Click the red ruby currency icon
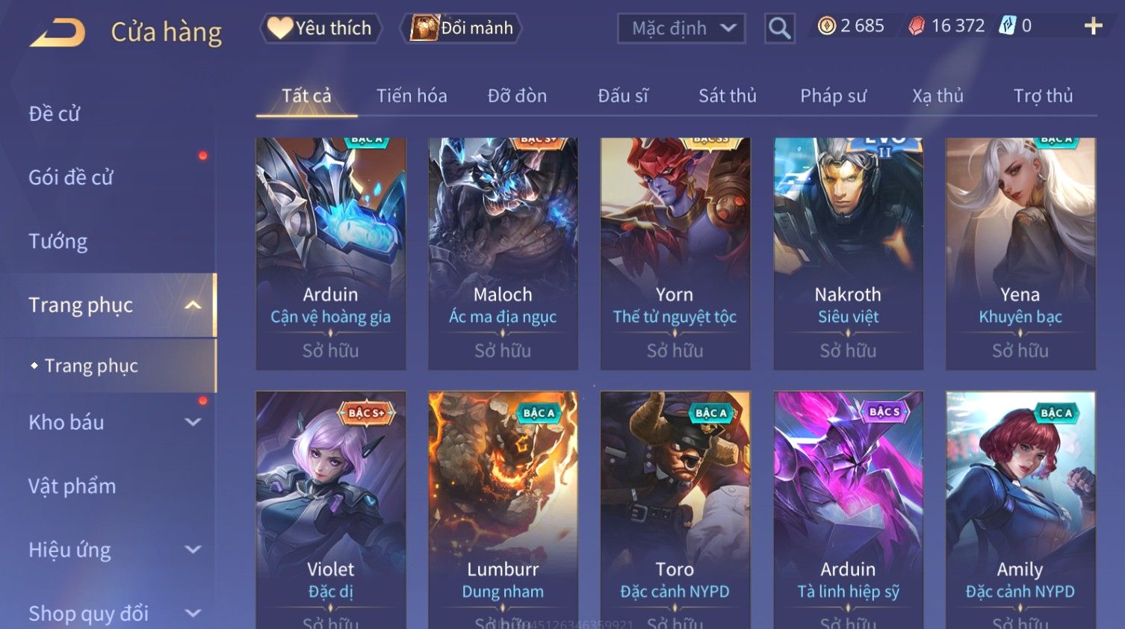This screenshot has height=629, width=1125. pos(917,26)
